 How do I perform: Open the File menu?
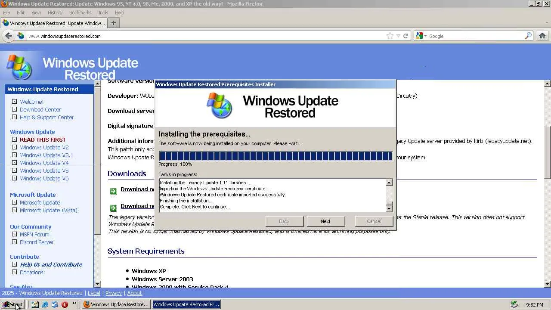click(x=6, y=12)
